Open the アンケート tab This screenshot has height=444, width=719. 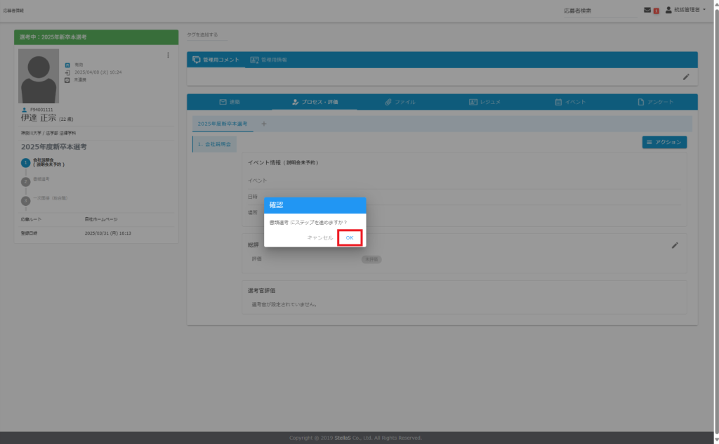click(x=655, y=102)
